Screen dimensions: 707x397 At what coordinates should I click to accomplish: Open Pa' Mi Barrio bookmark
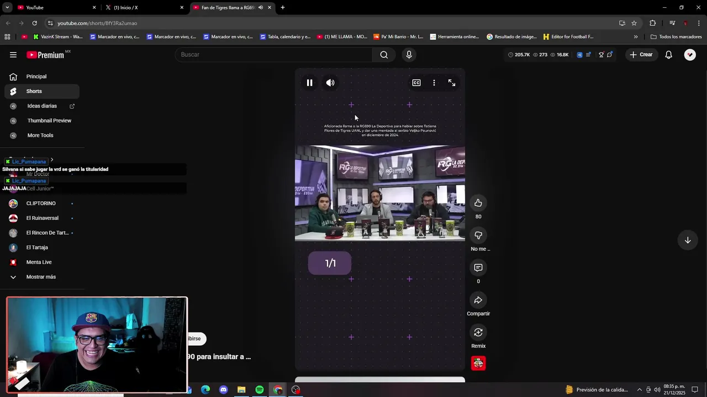398,37
